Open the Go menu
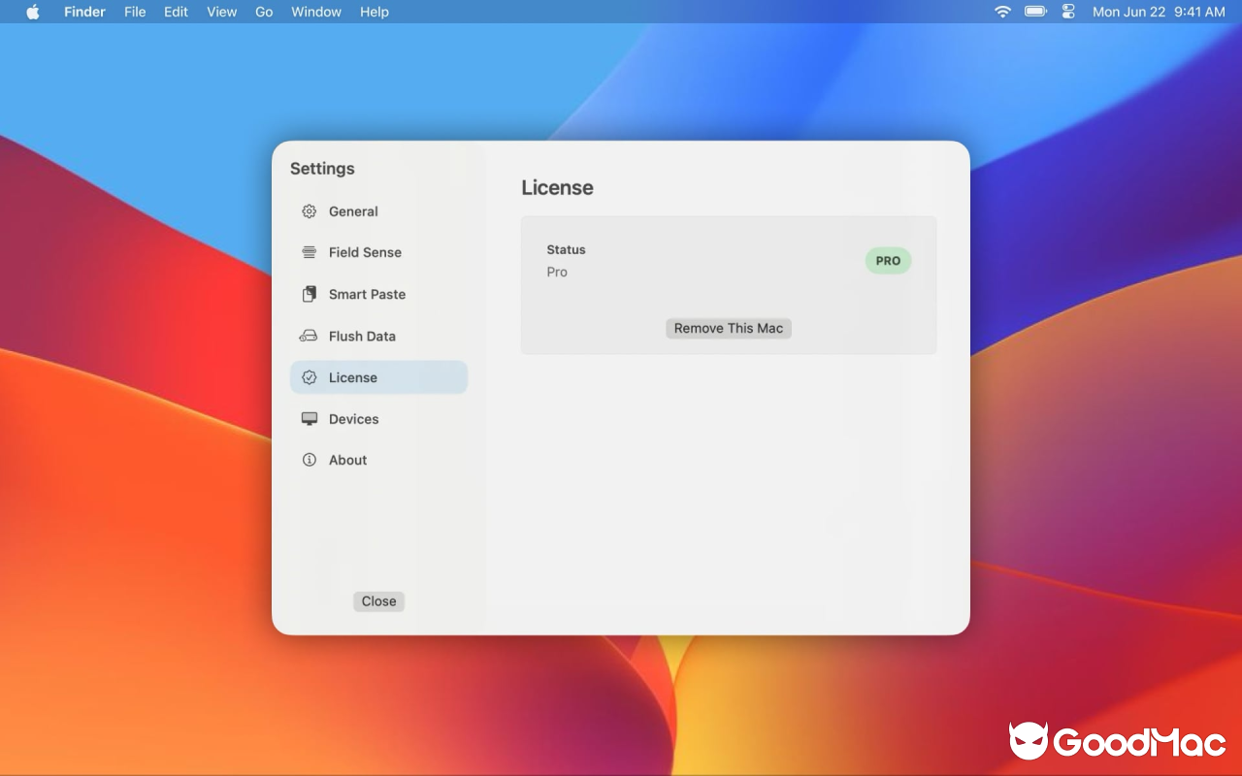 click(x=264, y=12)
